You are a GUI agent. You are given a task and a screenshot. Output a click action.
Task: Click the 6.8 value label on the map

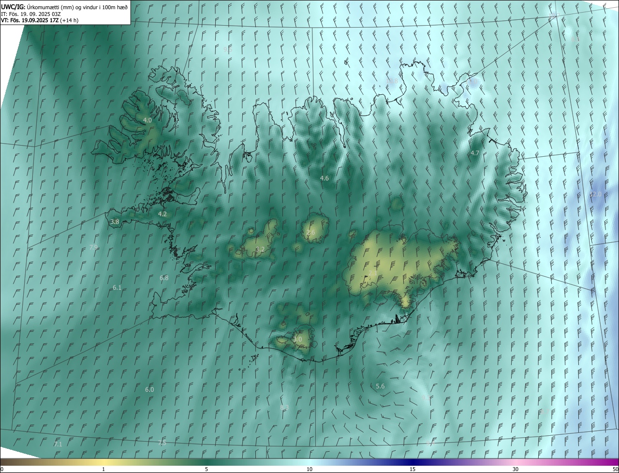[164, 278]
